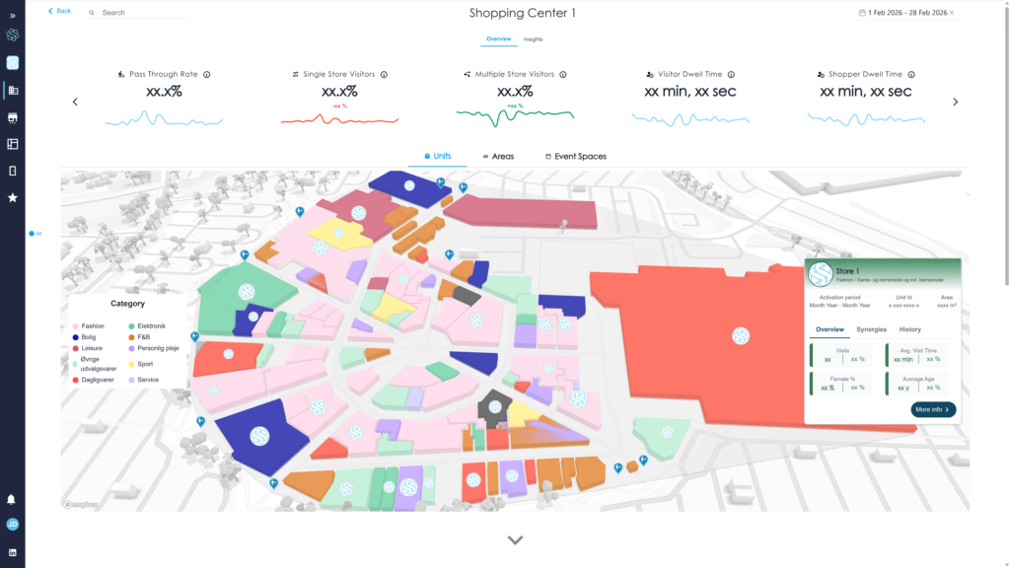Click the mobile device icon in sidebar
Viewport: 1010px width, 568px height.
click(13, 171)
